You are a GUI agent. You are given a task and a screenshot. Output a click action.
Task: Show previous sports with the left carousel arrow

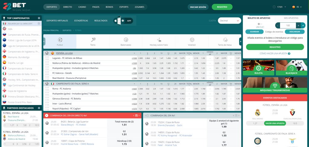point(44,41)
